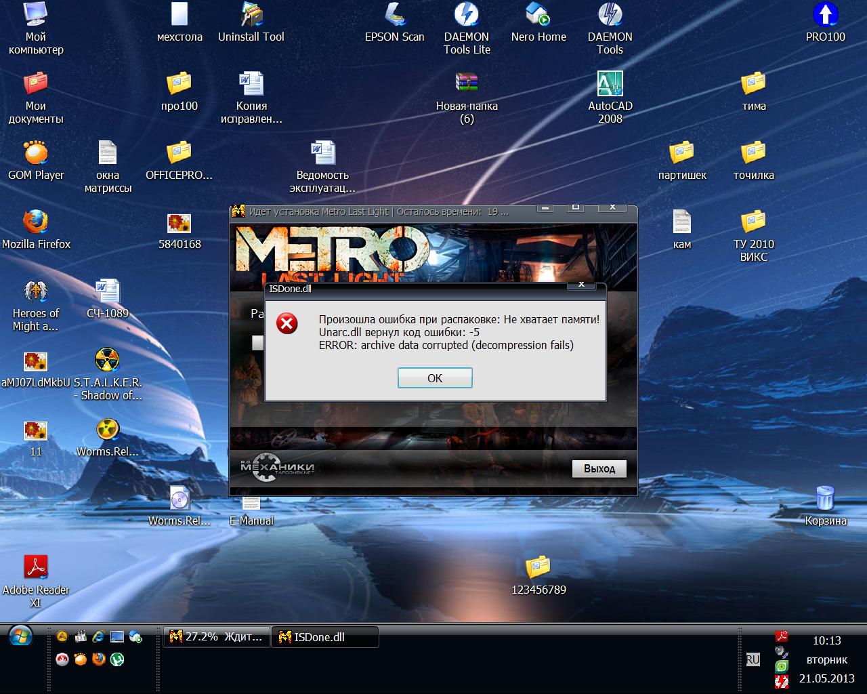867x694 pixels.
Task: Select the ISDone.dll taskbar button
Action: (324, 637)
